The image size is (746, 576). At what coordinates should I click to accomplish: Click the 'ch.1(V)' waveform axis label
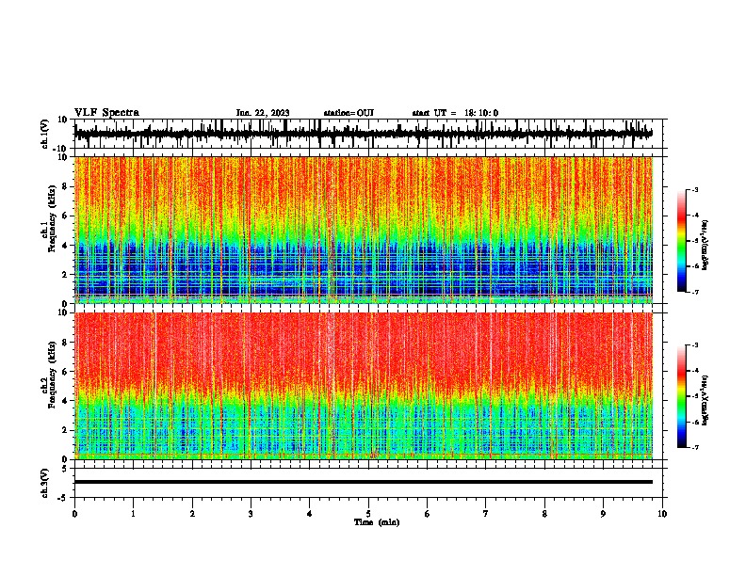pos(45,134)
